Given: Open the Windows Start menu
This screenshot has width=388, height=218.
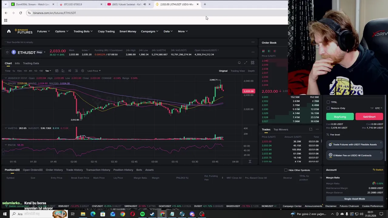Looking at the screenshot, I should pyautogui.click(x=5, y=214).
